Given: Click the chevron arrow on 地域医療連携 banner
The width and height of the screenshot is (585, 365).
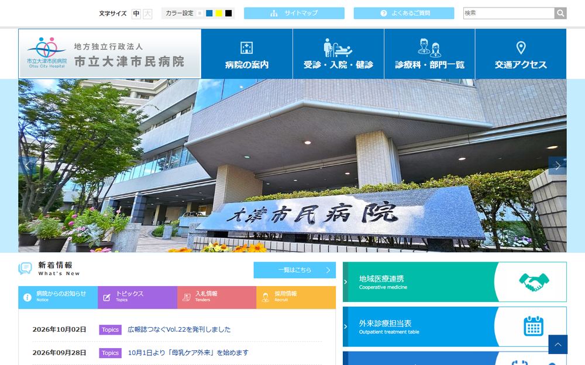Looking at the screenshot, I should 346,282.
